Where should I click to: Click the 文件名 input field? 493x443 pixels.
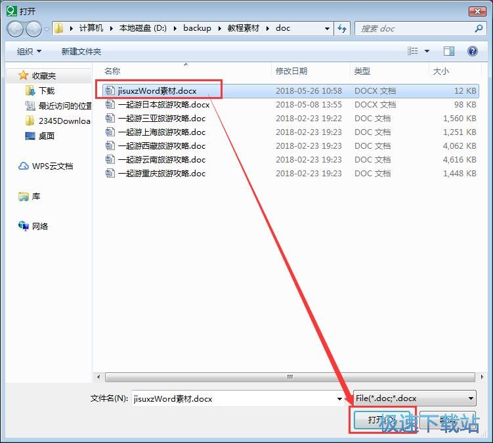234,398
